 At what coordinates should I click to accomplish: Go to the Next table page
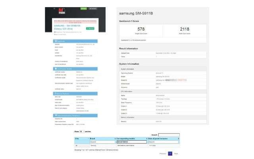176,154
